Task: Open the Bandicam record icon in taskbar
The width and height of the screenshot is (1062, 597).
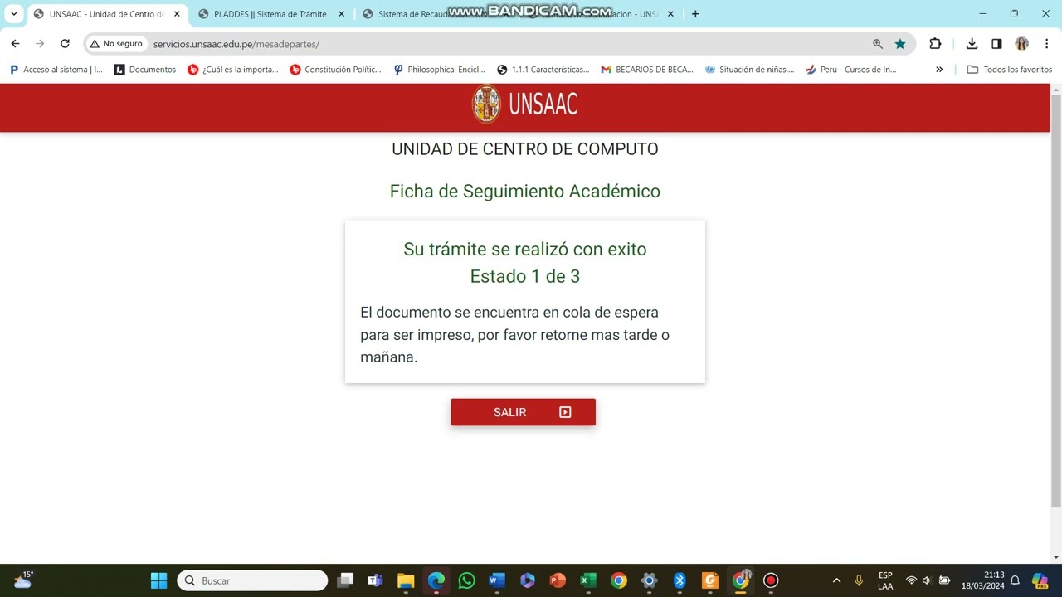Action: coord(771,580)
